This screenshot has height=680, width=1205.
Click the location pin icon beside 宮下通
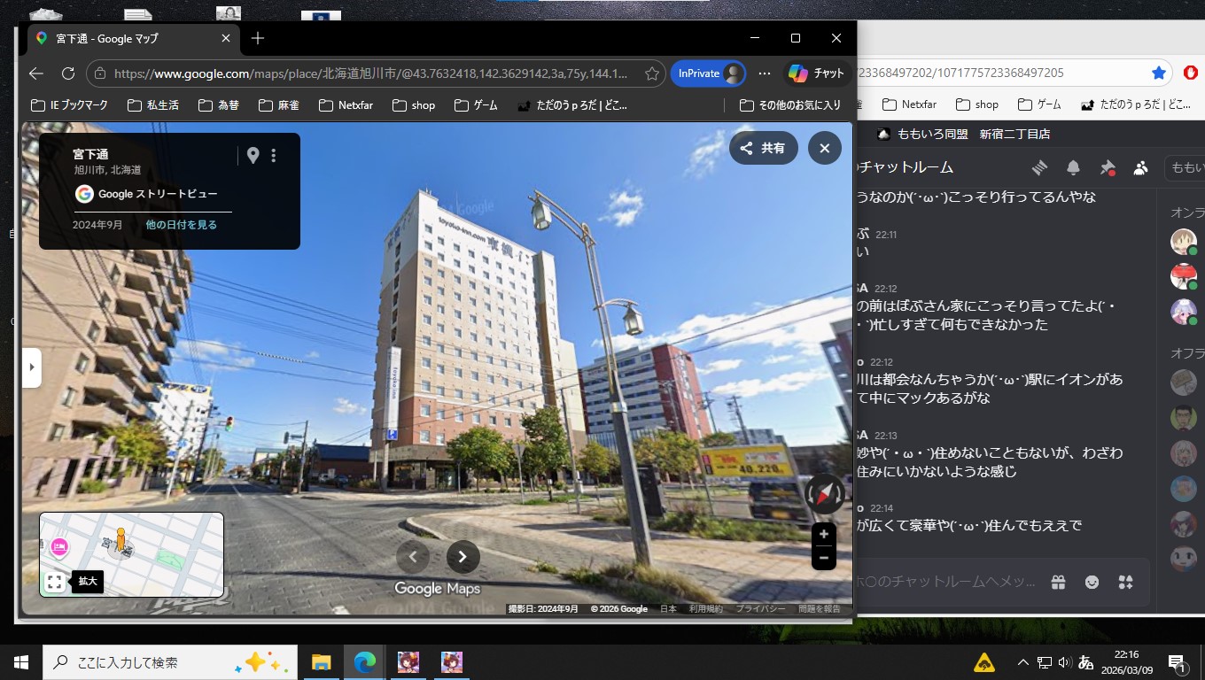click(x=253, y=156)
